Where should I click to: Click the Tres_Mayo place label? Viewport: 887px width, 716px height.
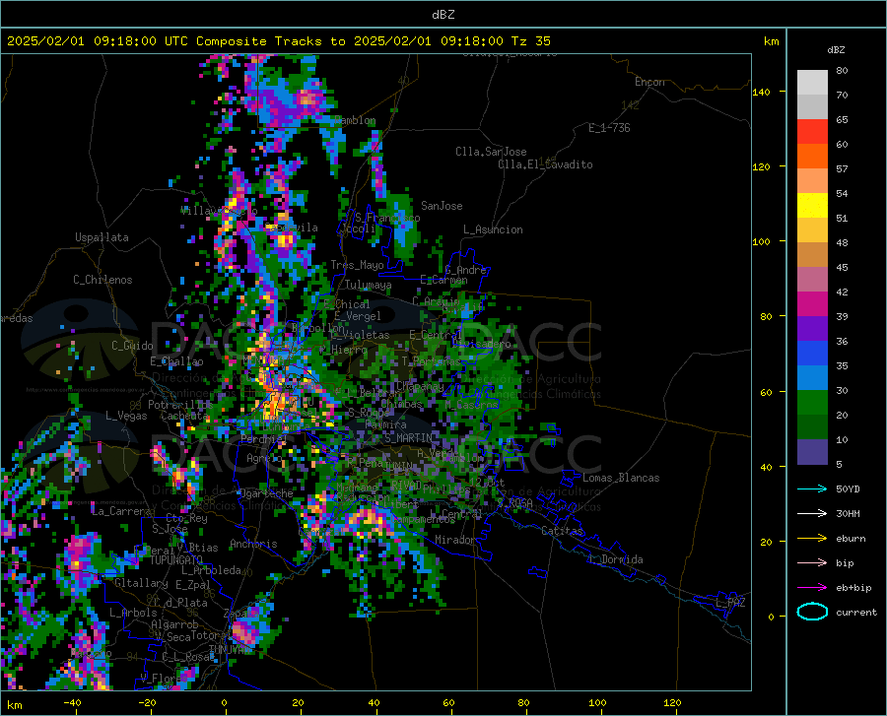click(x=357, y=265)
